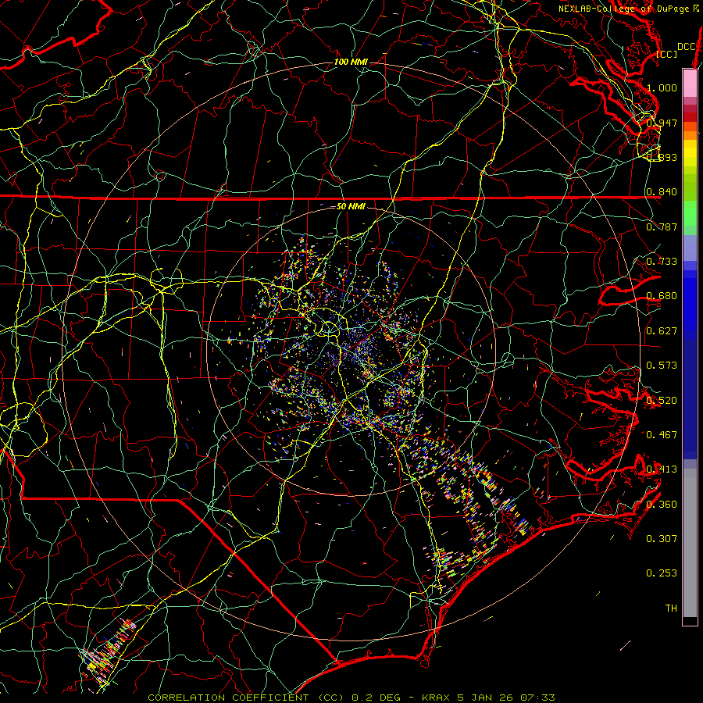Viewport: 703px width, 703px height.
Task: Click the [CC] label above the color bar
Action: point(667,54)
